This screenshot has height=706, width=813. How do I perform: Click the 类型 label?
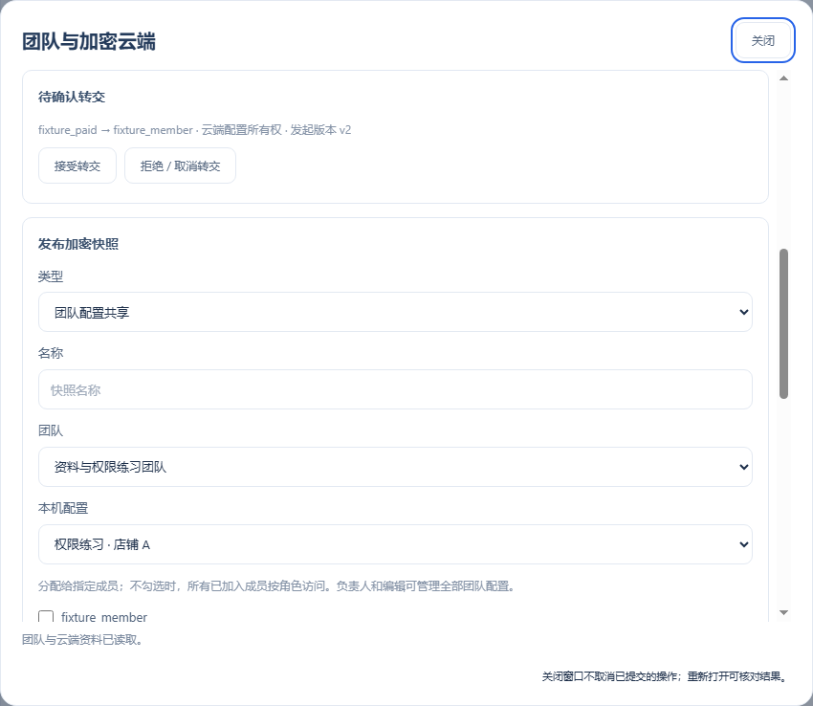[x=51, y=276]
